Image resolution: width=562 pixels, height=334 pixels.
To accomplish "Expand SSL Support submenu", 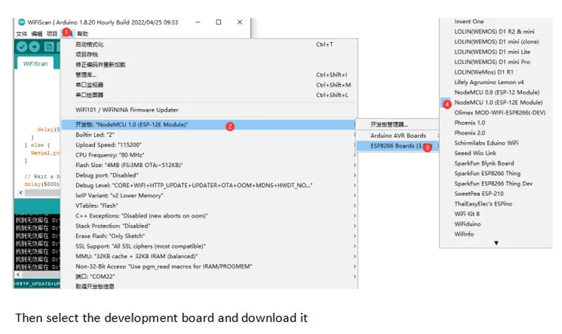I will tap(209, 246).
